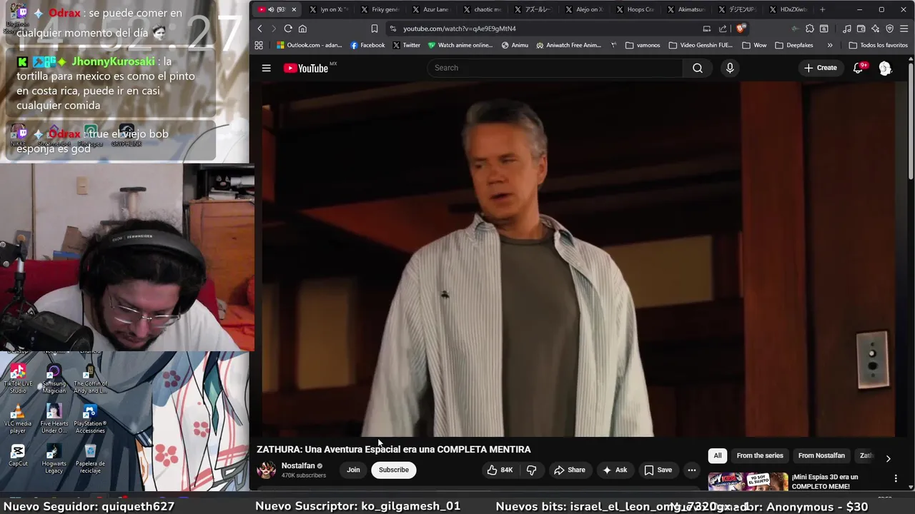Open the Twitter bookmark
The width and height of the screenshot is (915, 514).
(406, 45)
